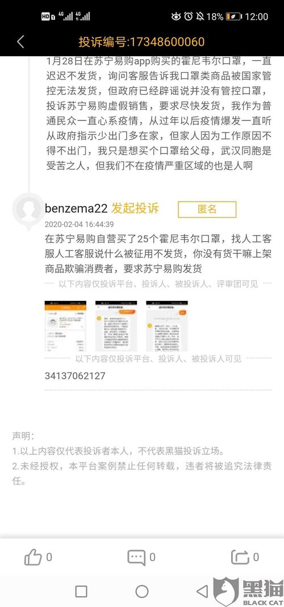The height and width of the screenshot is (607, 284).
Task: Open the third chat screenshot thumbnail
Action: (x=167, y=326)
